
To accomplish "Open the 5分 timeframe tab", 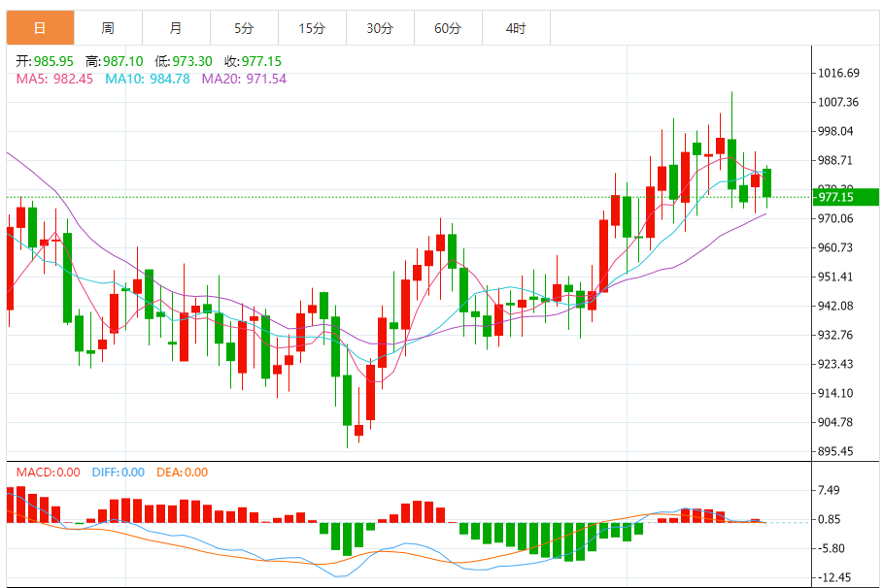I will coord(244,27).
